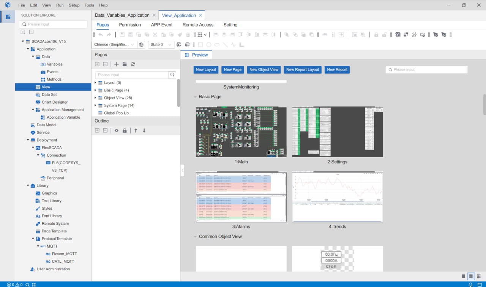Click the search magnifier in Pages panel

(172, 75)
